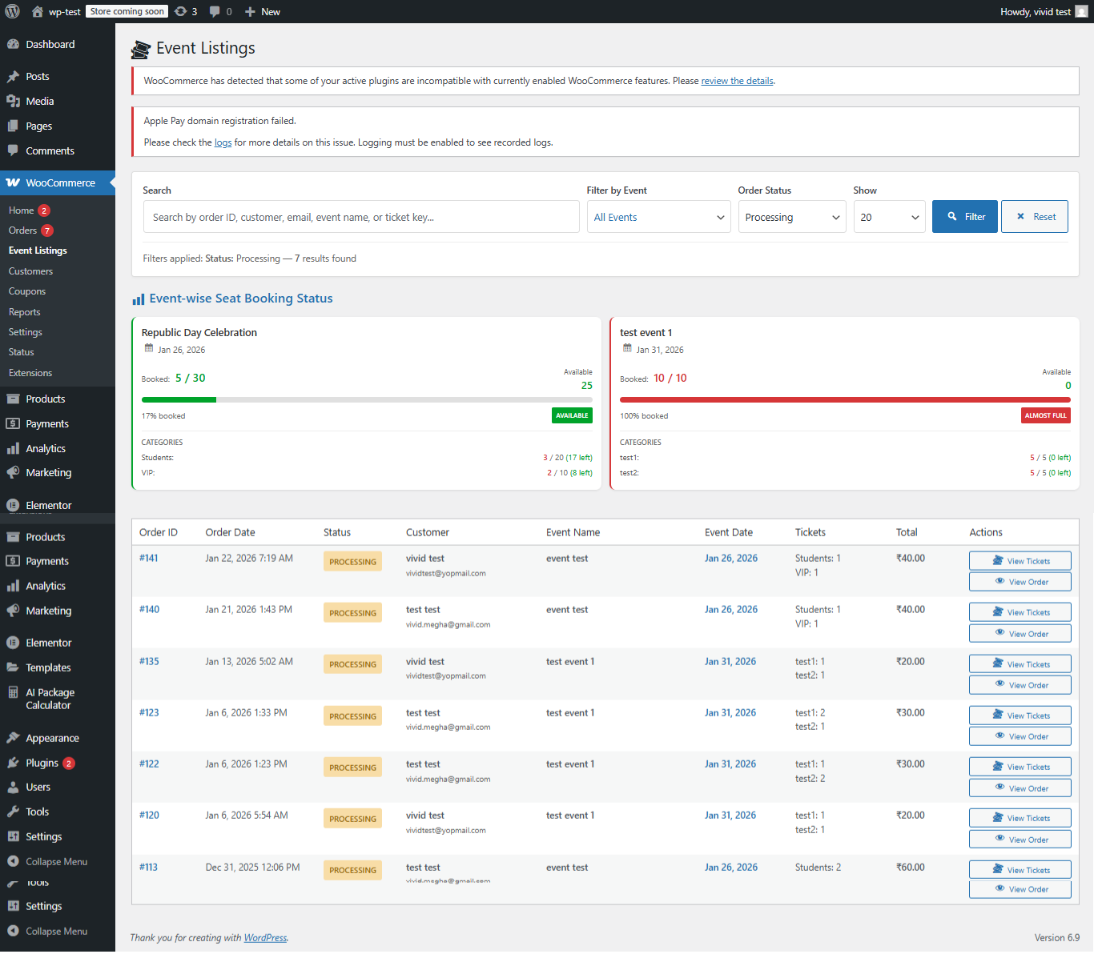
Task: Click the Marketing megaphone icon
Action: (14, 472)
